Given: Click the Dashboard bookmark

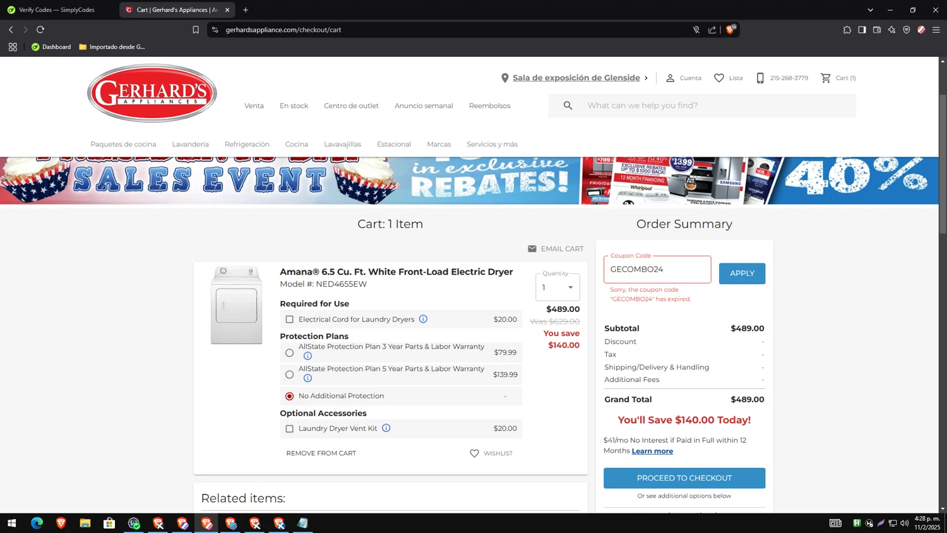Looking at the screenshot, I should [51, 47].
